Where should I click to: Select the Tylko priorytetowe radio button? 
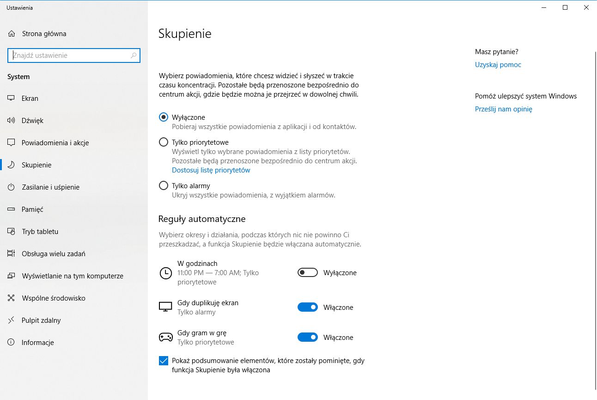click(164, 142)
